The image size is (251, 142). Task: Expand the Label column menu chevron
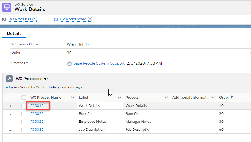pos(120,98)
